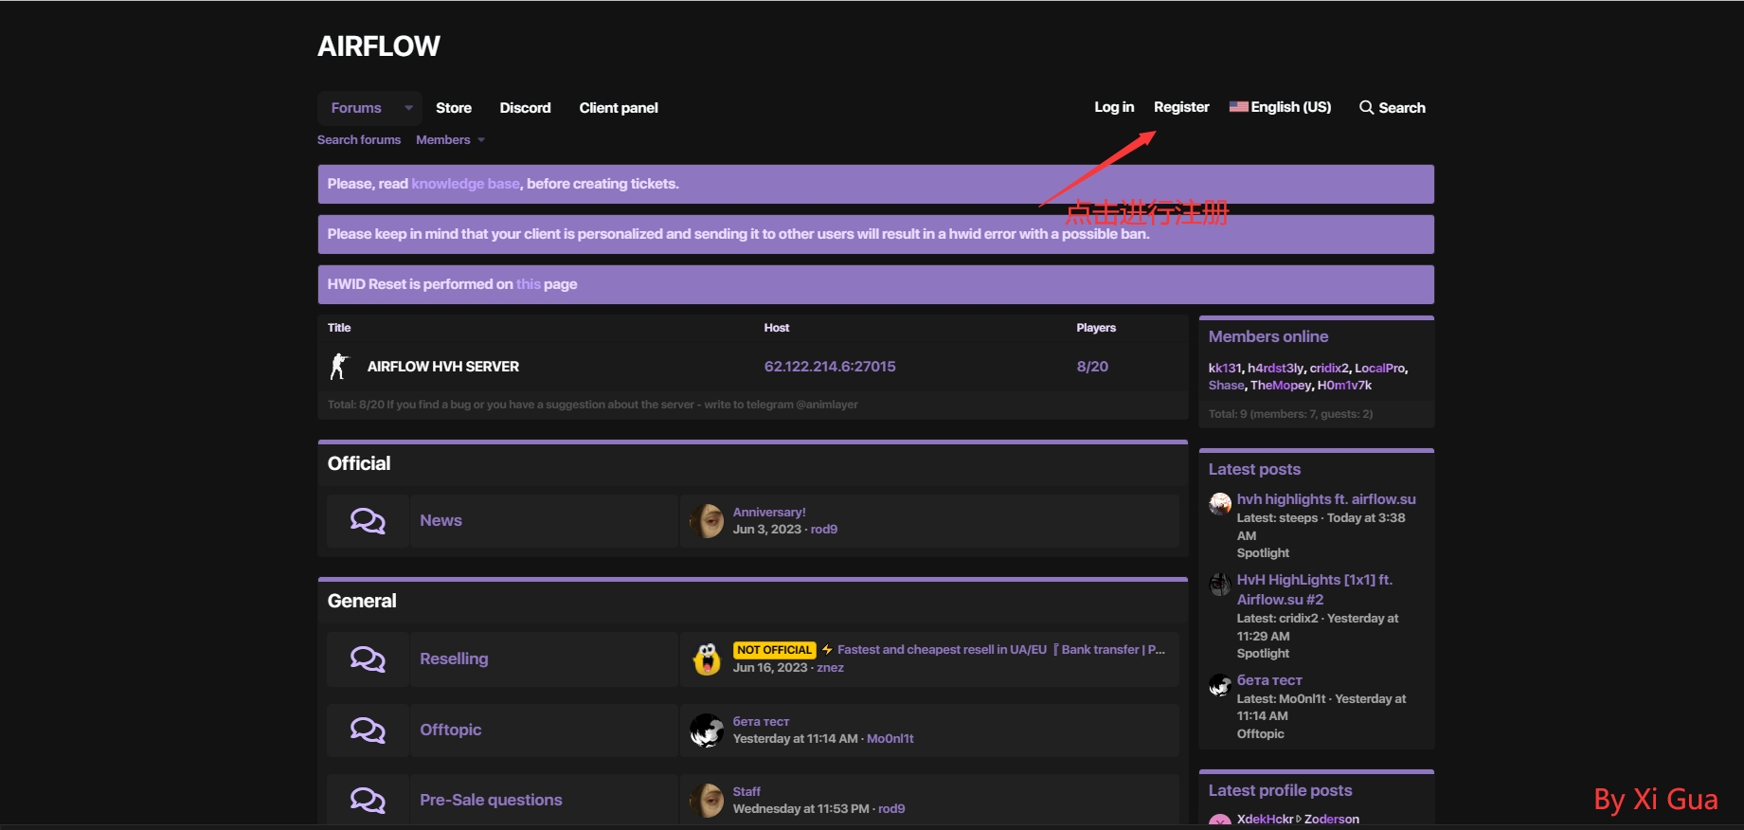Click the AIRFLOW HVH SERVER game icon
Screen dimensions: 1744x830
pos(338,367)
